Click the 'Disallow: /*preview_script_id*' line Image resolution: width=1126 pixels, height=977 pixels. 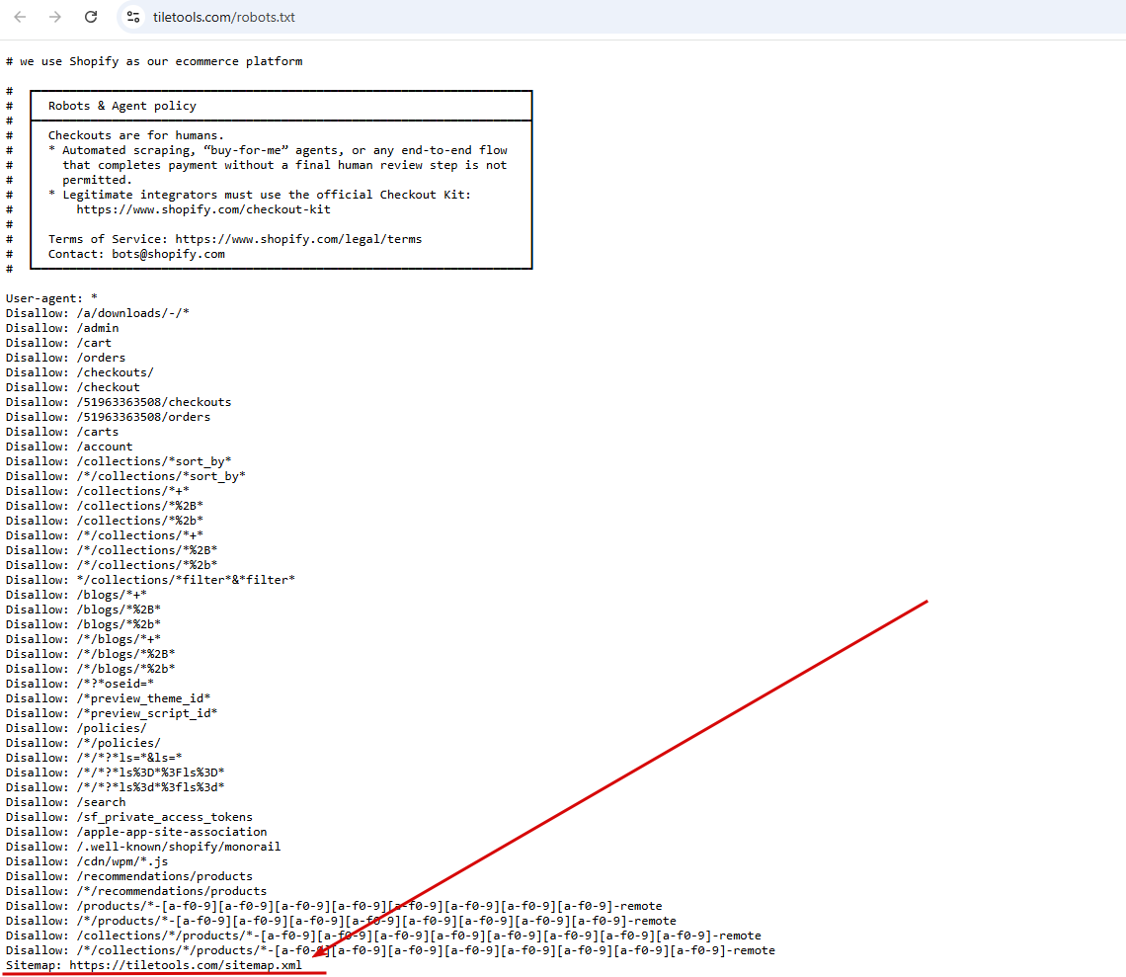pyautogui.click(x=112, y=712)
